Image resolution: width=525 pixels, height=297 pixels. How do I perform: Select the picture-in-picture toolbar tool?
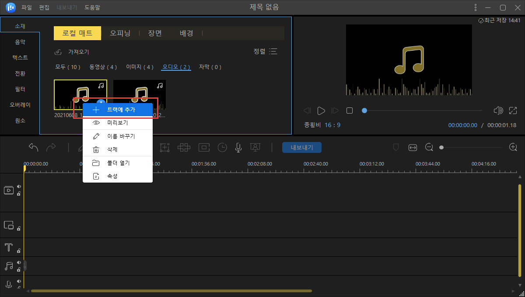point(204,148)
